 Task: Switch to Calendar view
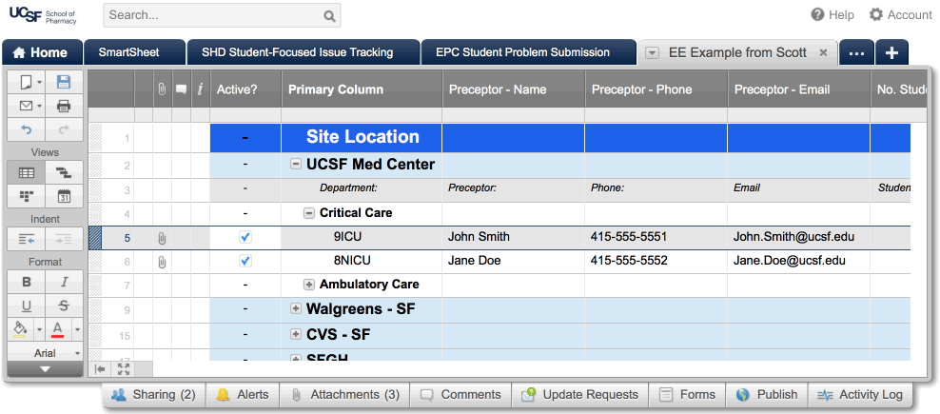point(64,196)
